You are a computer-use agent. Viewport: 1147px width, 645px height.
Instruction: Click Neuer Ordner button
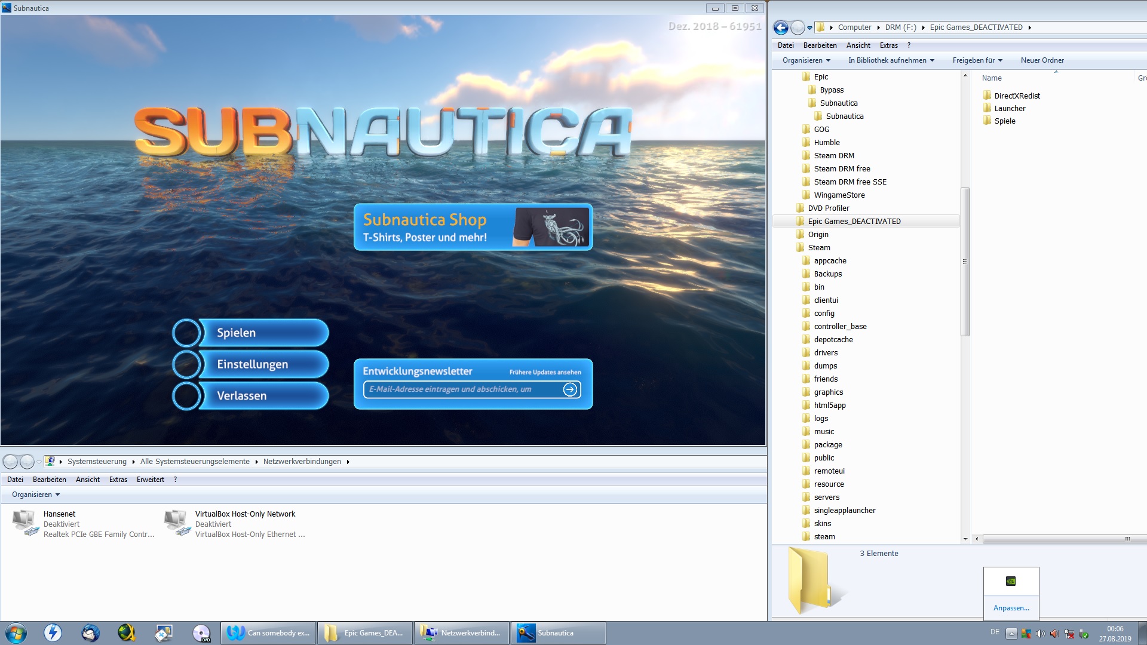pyautogui.click(x=1042, y=60)
